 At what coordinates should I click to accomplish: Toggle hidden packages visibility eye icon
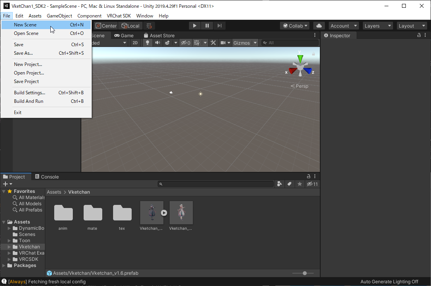[312, 184]
